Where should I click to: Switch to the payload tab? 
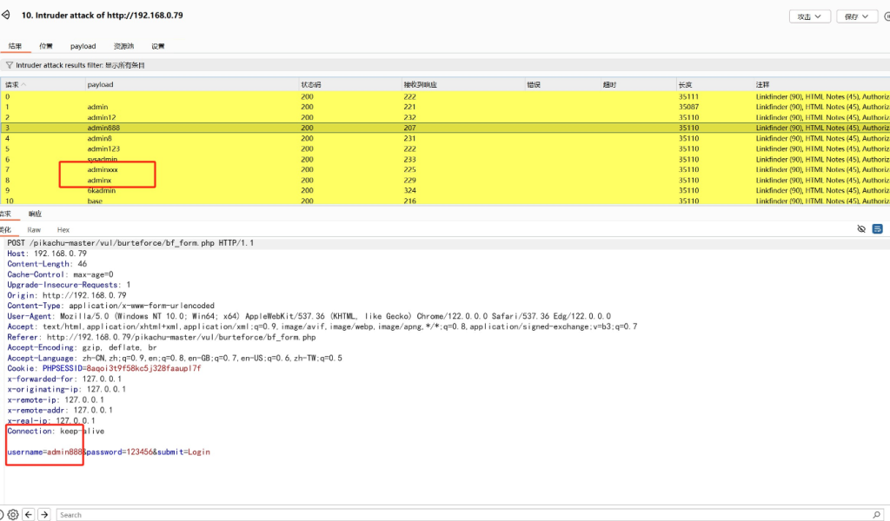(83, 46)
